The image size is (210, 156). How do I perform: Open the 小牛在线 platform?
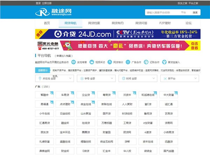44,113
